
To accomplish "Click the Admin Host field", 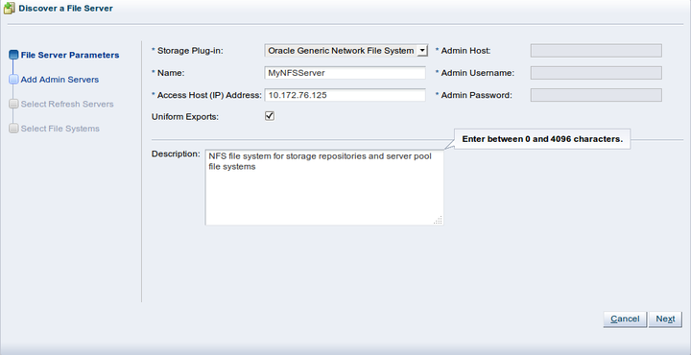I will pyautogui.click(x=596, y=51).
